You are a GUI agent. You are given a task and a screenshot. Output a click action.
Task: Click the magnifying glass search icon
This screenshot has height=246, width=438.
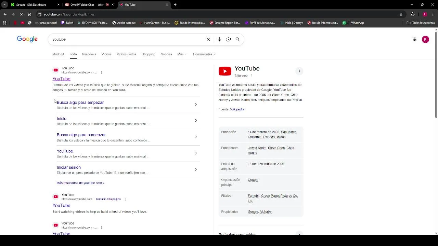pyautogui.click(x=237, y=39)
